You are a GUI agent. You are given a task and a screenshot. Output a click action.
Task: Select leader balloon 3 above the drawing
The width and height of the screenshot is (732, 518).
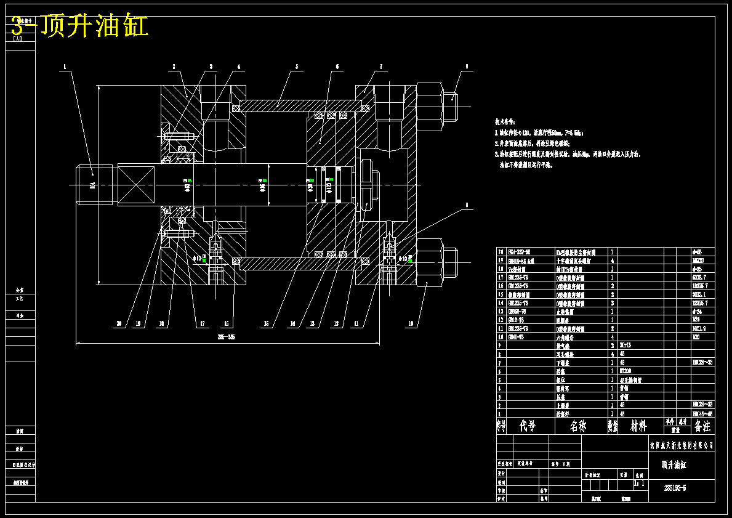pyautogui.click(x=211, y=67)
